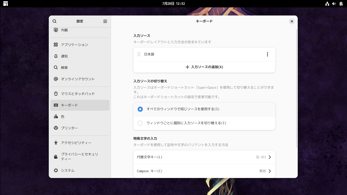Image resolution: width=347 pixels, height=195 pixels.
Task: Click the 入力ソース section heading at top
Action: tap(142, 36)
